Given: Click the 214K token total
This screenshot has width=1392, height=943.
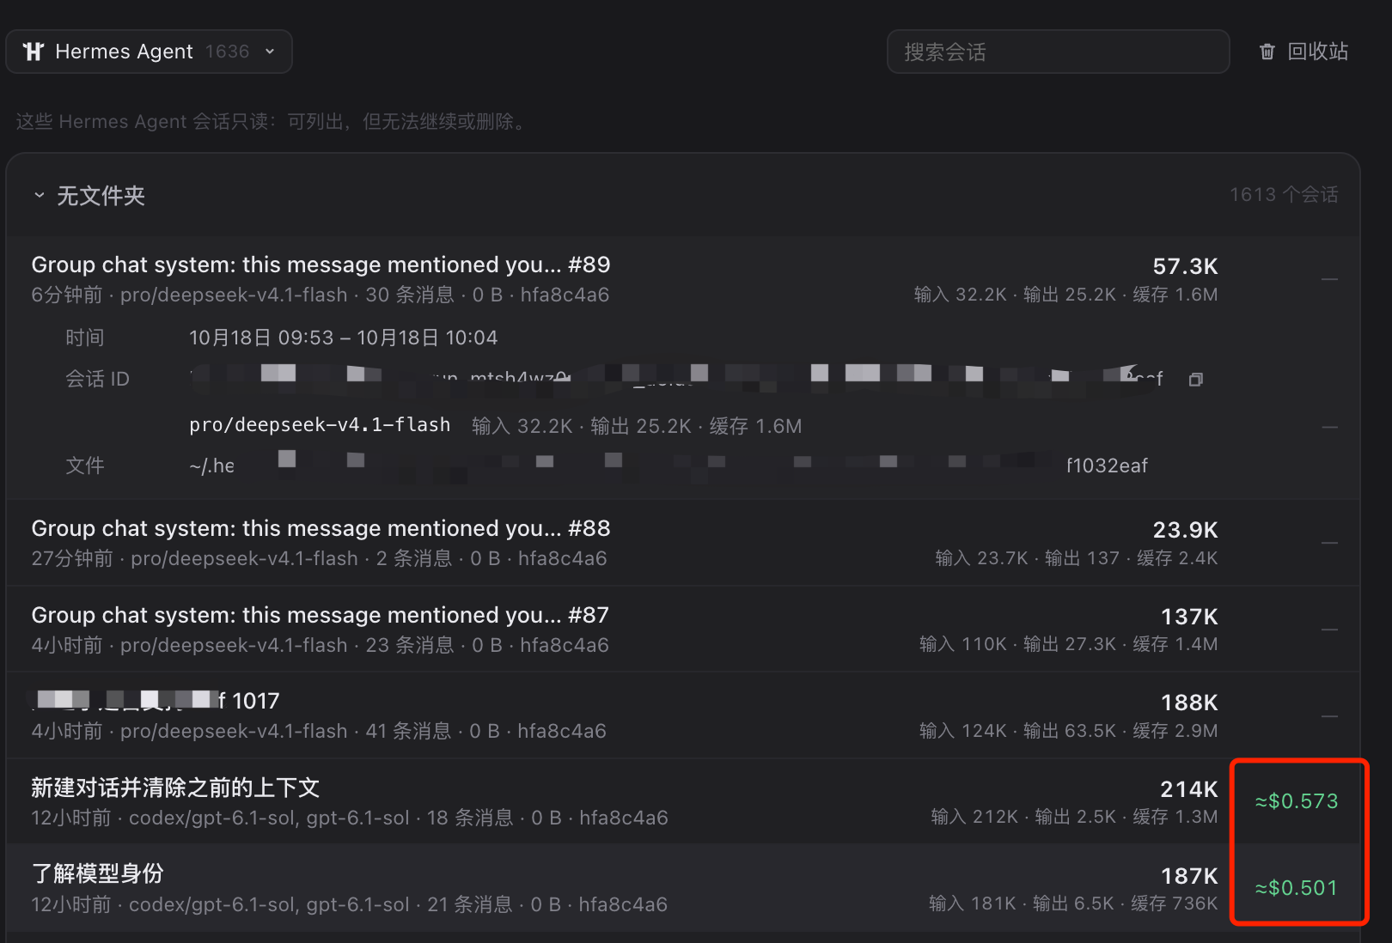Looking at the screenshot, I should (x=1189, y=789).
